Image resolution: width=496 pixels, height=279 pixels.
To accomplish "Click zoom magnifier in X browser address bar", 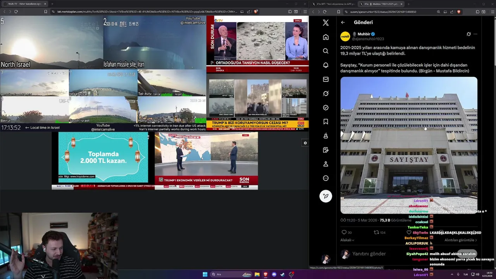I will pos(439,12).
